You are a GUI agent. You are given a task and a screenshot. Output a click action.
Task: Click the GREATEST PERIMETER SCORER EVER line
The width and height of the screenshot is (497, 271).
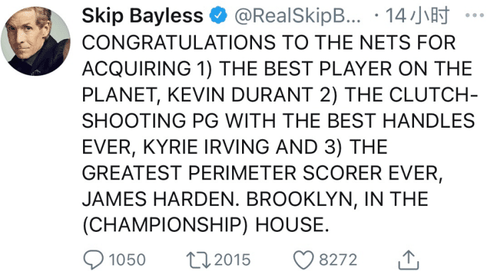click(262, 173)
